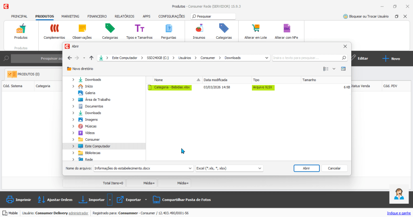Click the Alterar em Lote cart icon
The height and width of the screenshot is (217, 413).
click(256, 29)
